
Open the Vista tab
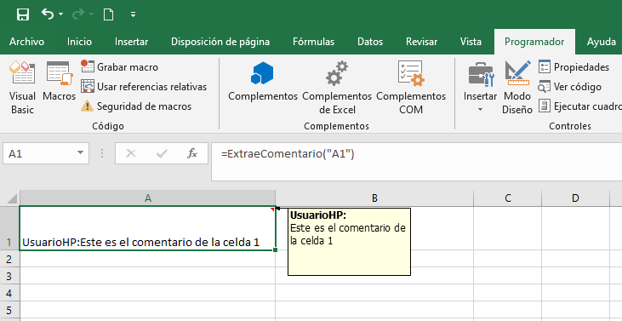click(x=471, y=42)
